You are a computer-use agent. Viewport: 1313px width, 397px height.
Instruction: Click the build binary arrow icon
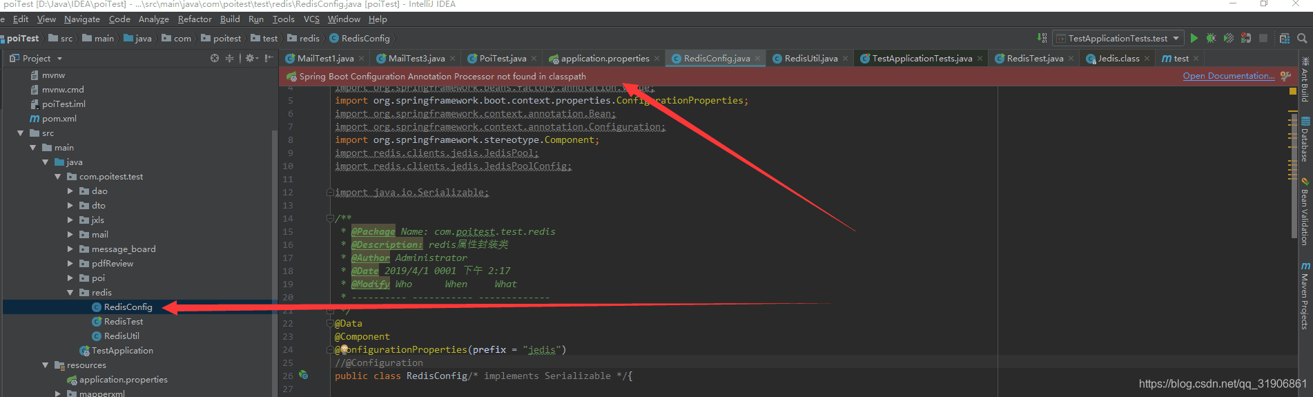(1042, 38)
